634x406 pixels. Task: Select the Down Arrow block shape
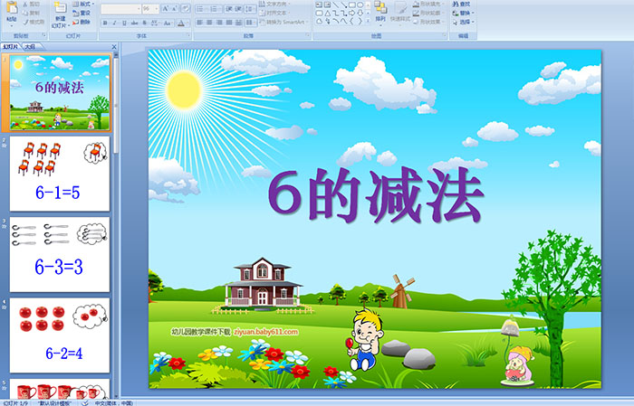tap(360, 13)
